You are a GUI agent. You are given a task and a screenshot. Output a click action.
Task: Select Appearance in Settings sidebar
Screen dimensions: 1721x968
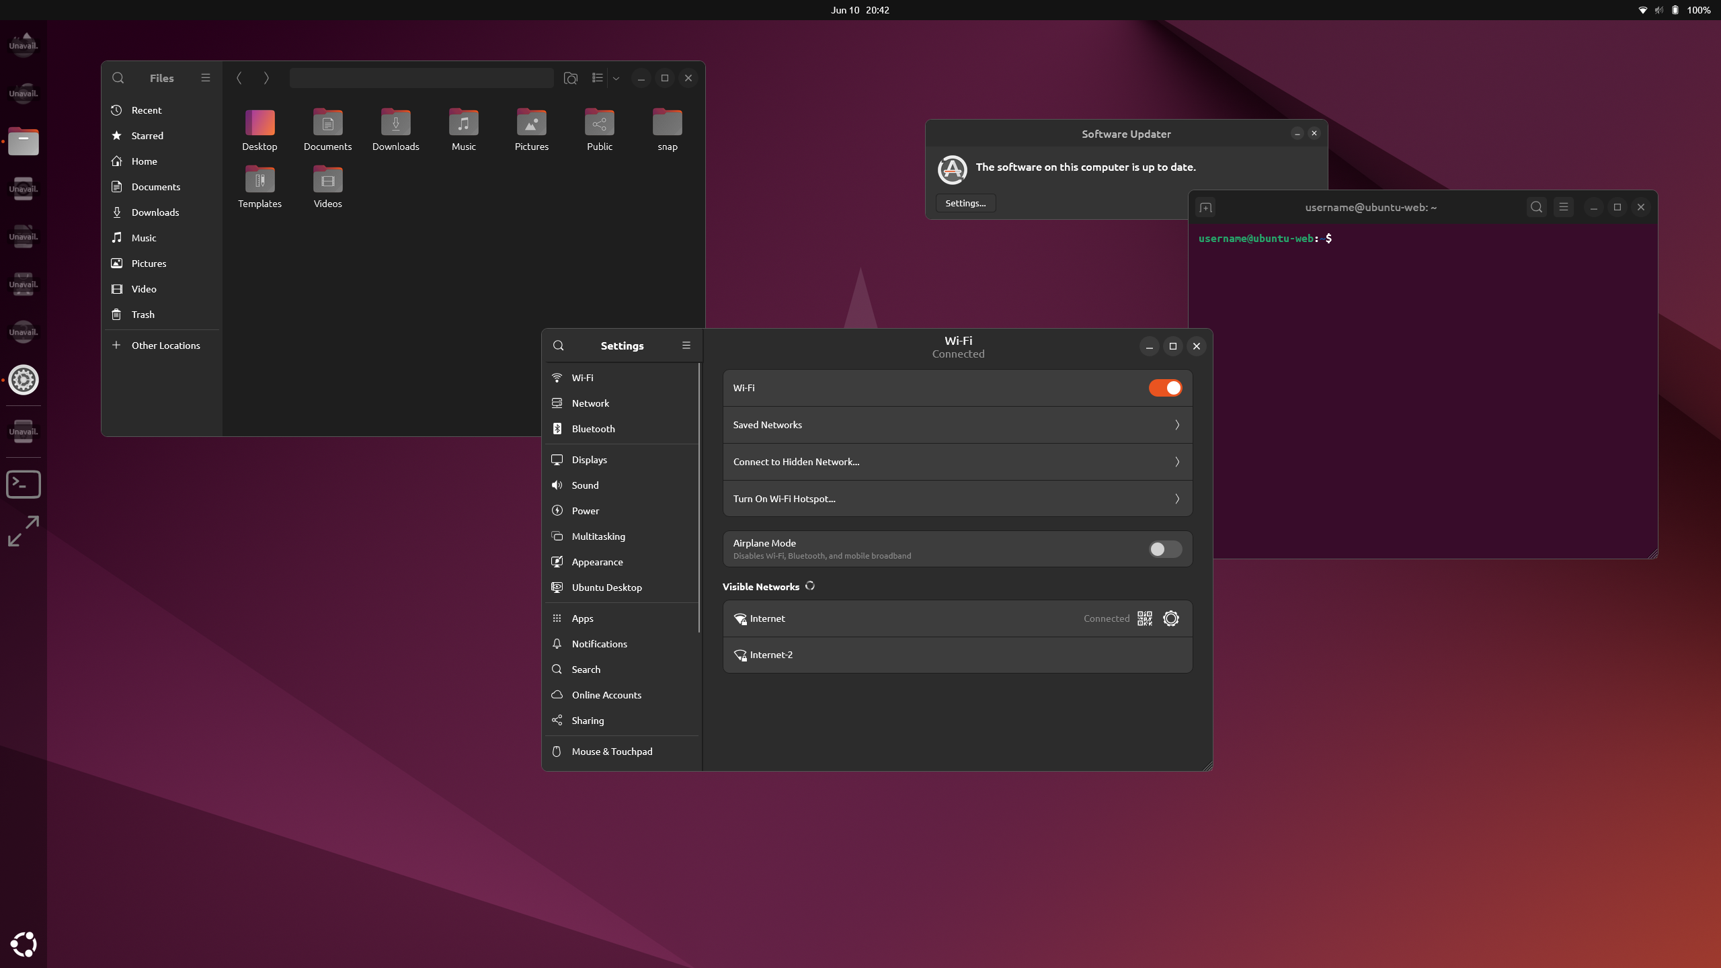621,562
